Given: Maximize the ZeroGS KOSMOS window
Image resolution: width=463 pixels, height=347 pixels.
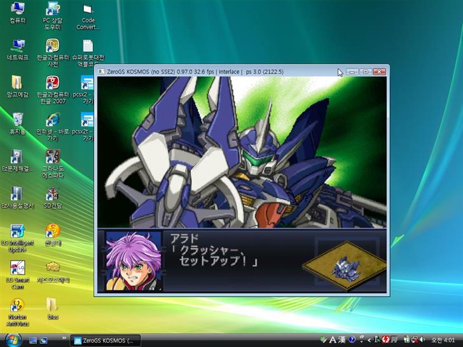Looking at the screenshot, I should (x=366, y=71).
